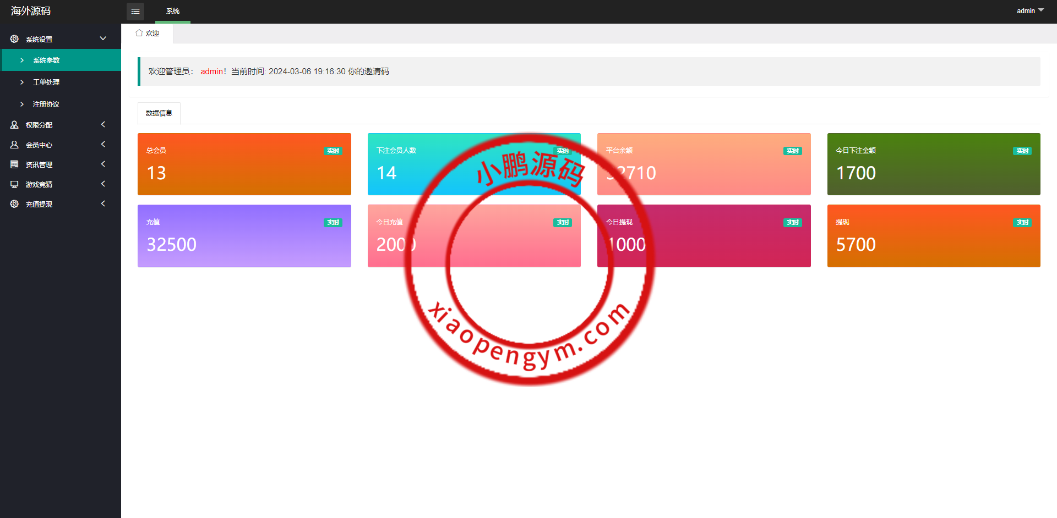Click the 游戏竞猜 monitor icon
The height and width of the screenshot is (518, 1057).
click(x=14, y=184)
